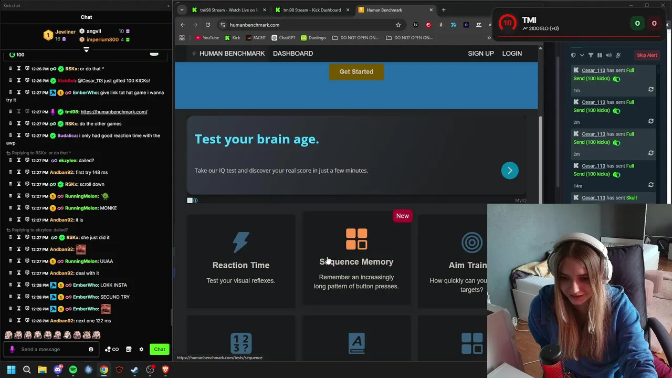
Task: Bookmark this page with the star
Action: tap(398, 25)
